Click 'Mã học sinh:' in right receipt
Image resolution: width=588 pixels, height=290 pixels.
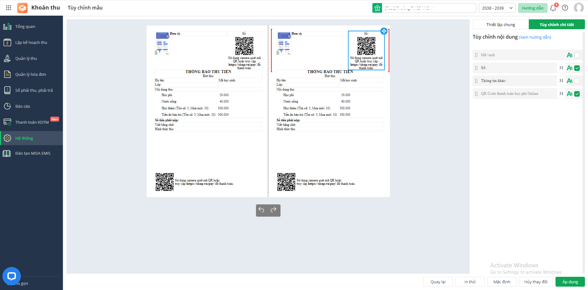coord(349,80)
